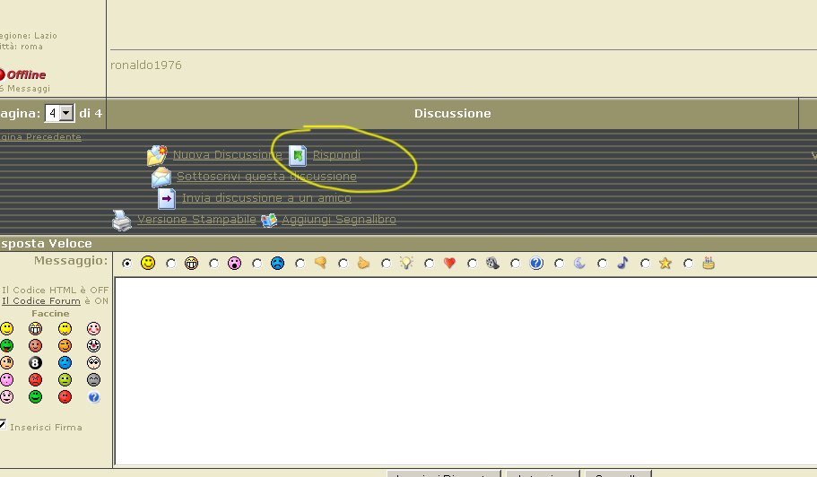817x477 pixels.
Task: Open the Rispondi link
Action: click(336, 155)
